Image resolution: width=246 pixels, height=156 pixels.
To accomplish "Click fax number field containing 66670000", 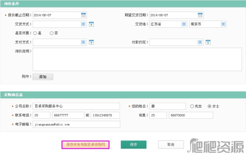I will tap(191, 115).
